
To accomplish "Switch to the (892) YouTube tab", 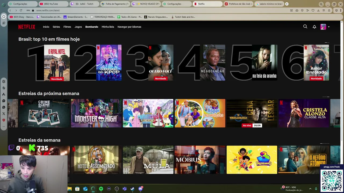I will (53, 4).
